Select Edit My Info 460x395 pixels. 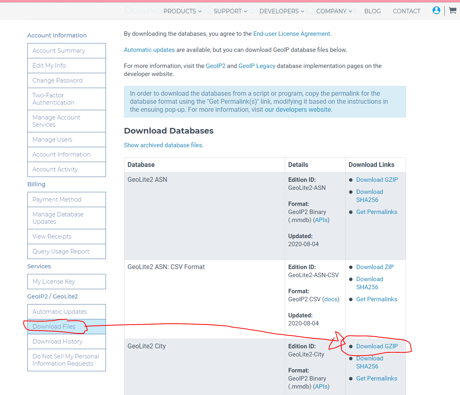pos(66,66)
